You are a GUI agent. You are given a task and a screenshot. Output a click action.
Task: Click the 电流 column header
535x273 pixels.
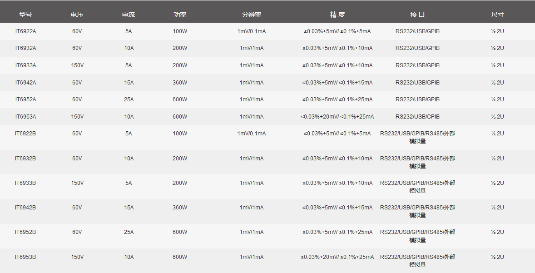(x=129, y=15)
